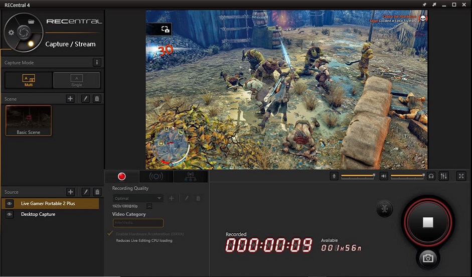Open the file folder icon in dial
The height and width of the screenshot is (277, 472).
31,22
